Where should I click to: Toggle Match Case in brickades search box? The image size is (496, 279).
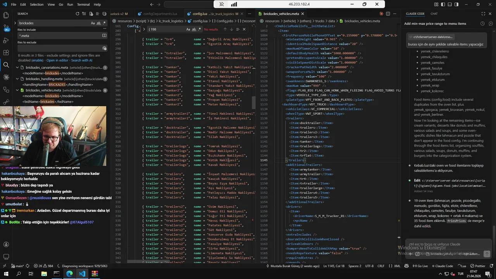point(93,23)
